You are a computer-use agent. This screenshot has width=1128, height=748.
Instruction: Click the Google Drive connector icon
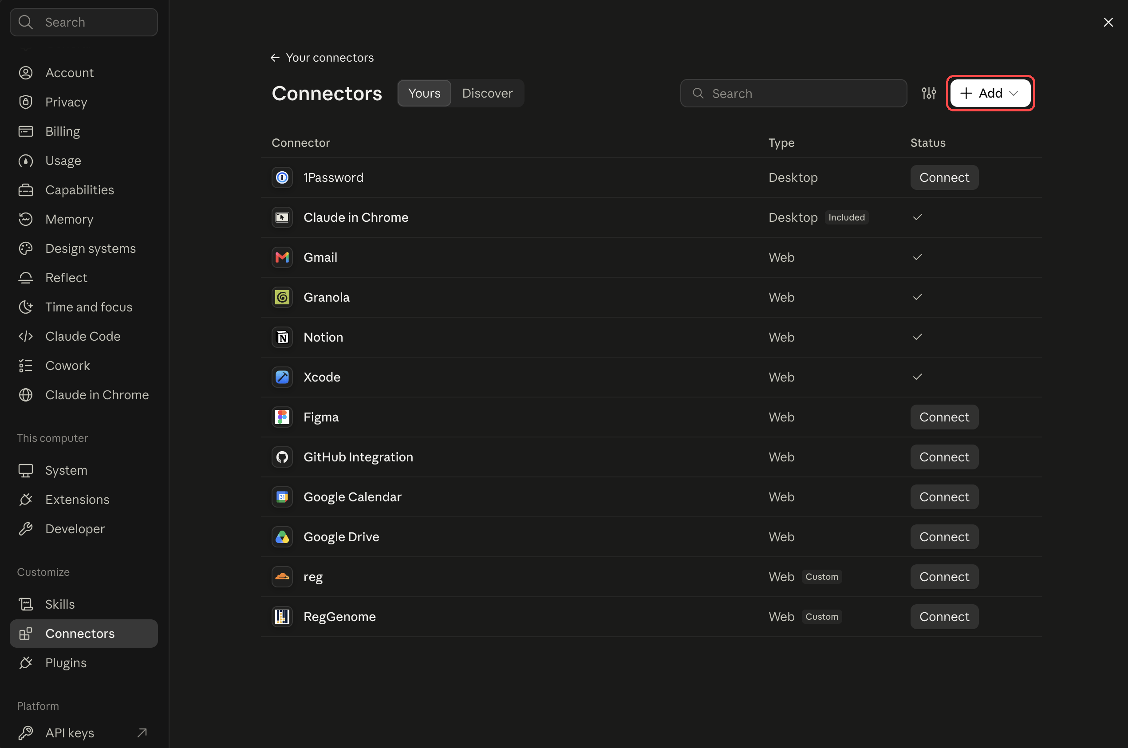[x=282, y=537]
